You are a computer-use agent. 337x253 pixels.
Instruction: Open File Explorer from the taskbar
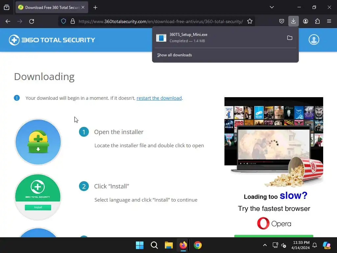point(169,245)
